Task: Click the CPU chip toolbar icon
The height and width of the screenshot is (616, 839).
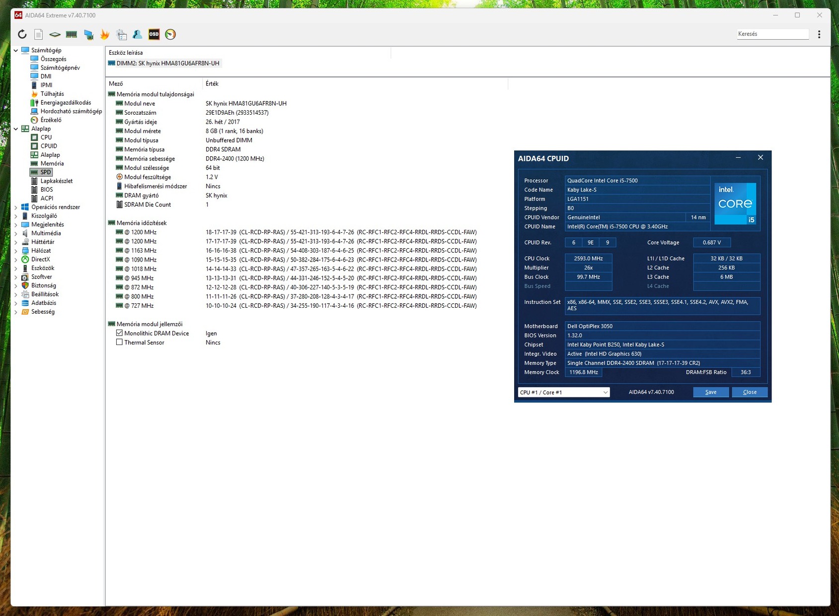Action: [55, 34]
